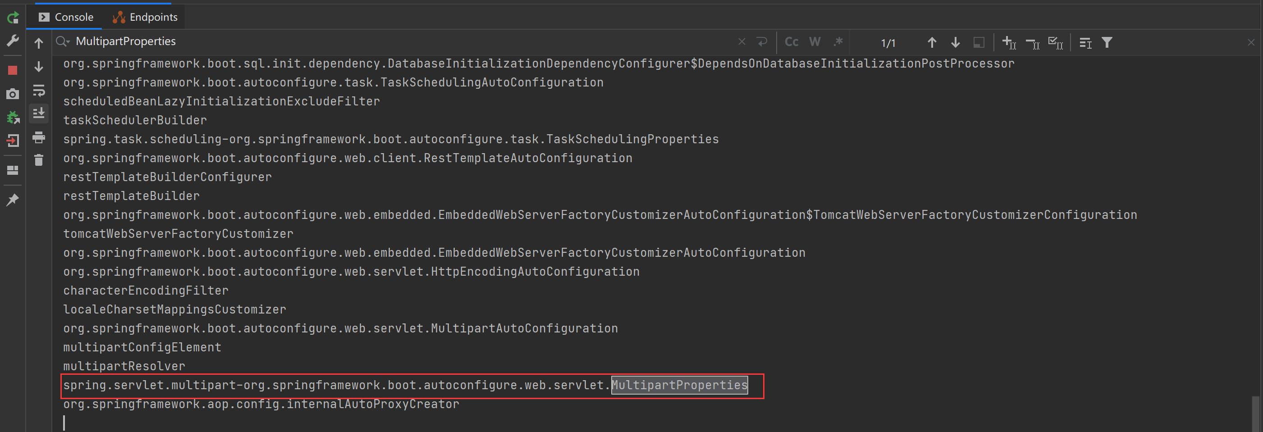Clear the search field text

[742, 41]
